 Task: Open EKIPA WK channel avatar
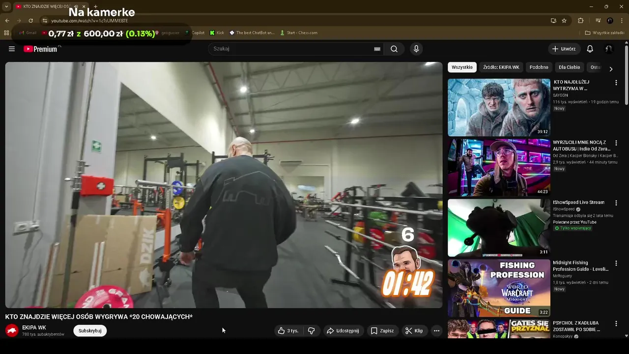coord(12,331)
